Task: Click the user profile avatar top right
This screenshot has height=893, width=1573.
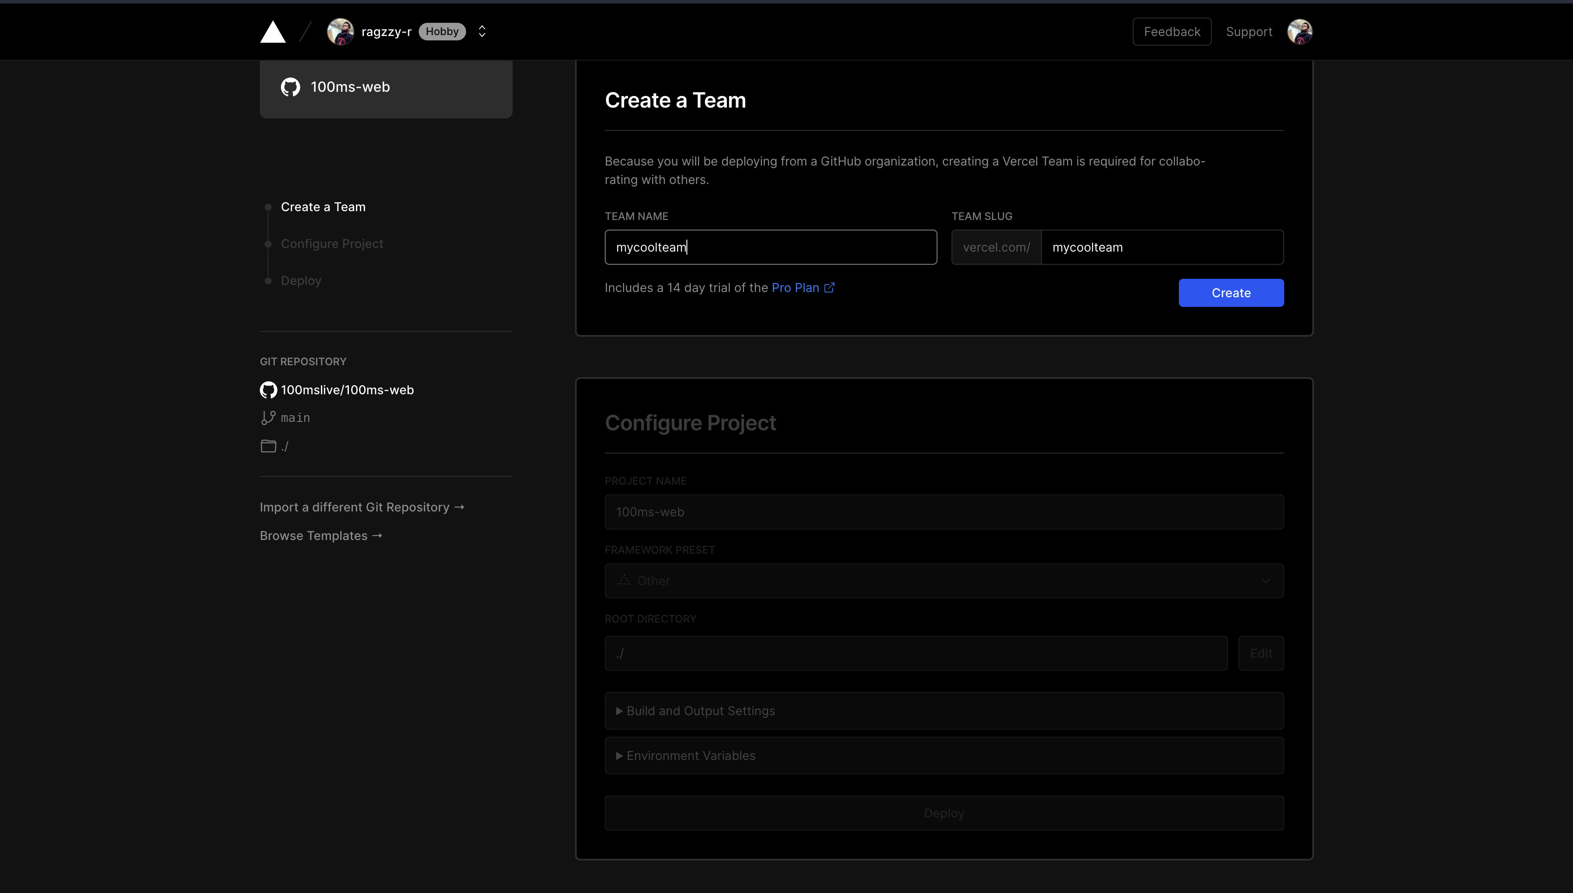Action: pyautogui.click(x=1300, y=32)
